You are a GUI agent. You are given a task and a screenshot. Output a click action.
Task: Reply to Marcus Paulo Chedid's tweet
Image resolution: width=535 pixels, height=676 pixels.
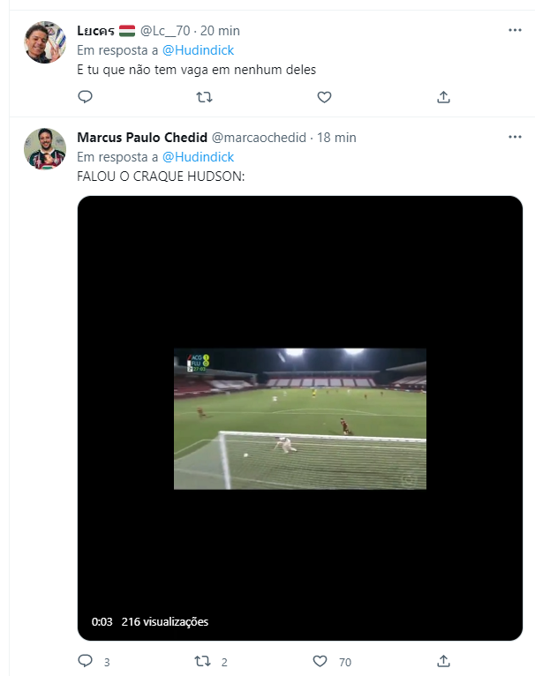[85, 660]
